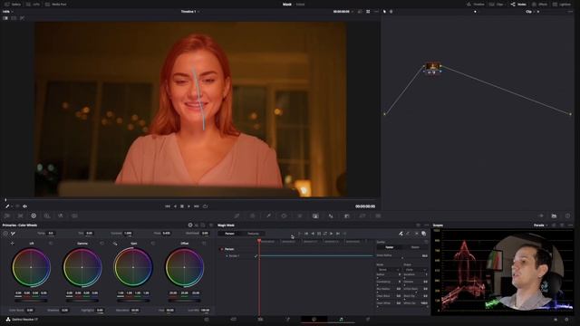The width and height of the screenshot is (580, 326).
Task: Toggle the Nodes panel button
Action: click(518, 4)
